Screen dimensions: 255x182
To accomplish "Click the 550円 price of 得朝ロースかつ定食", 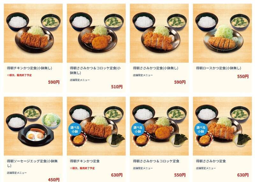I will click(x=243, y=76).
